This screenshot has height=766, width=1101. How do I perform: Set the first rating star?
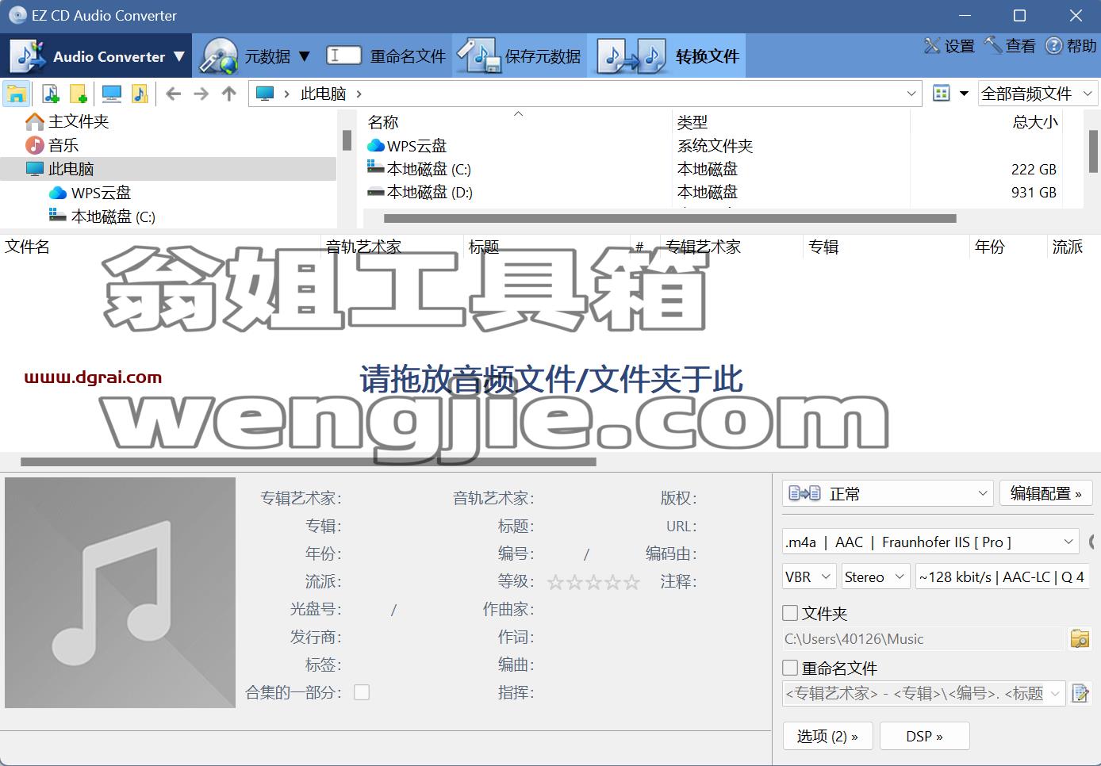(555, 582)
